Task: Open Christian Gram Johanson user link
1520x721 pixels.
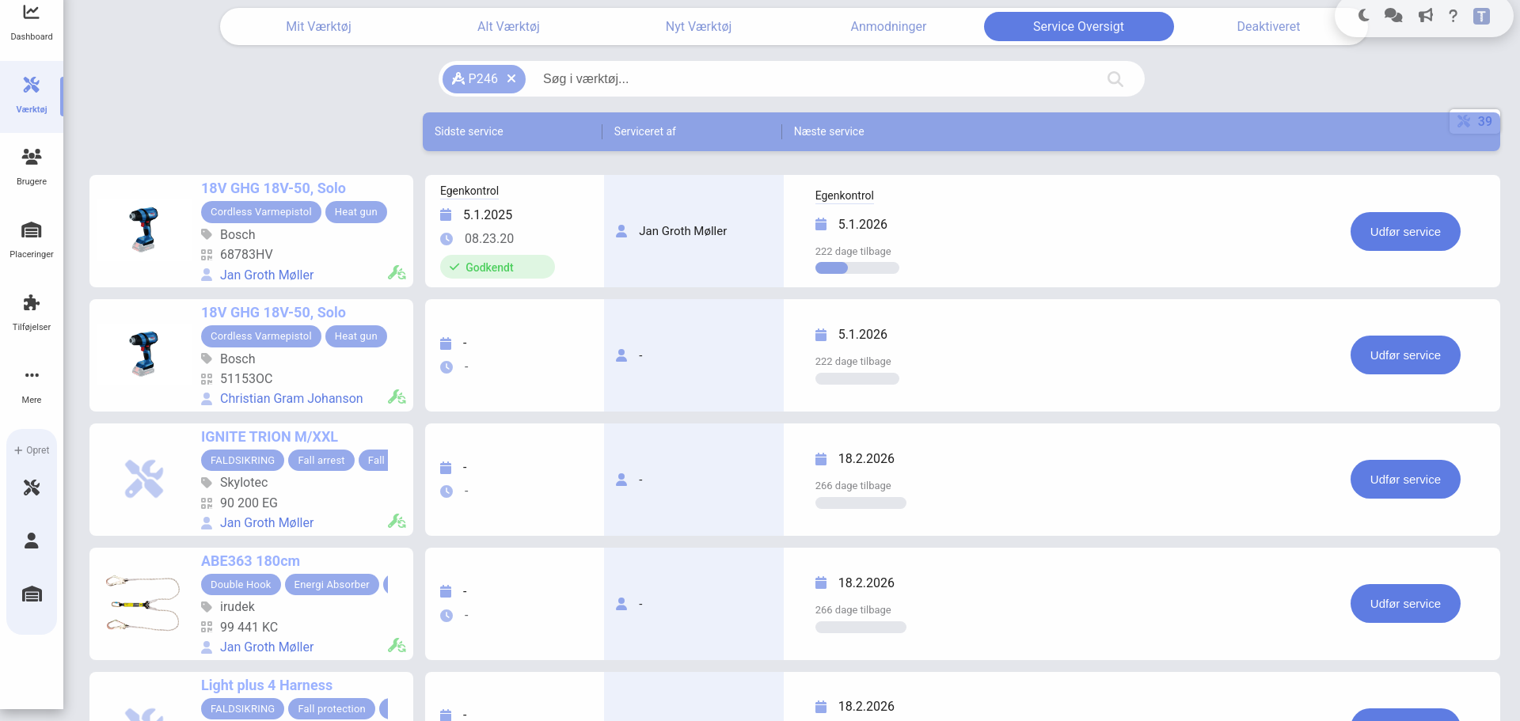Action: tap(291, 399)
